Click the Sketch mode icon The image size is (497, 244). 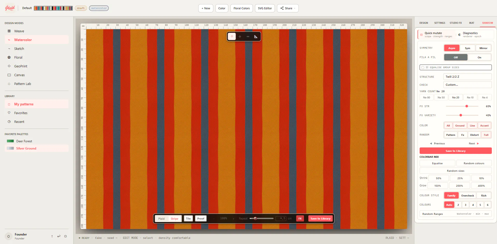pyautogui.click(x=9, y=49)
